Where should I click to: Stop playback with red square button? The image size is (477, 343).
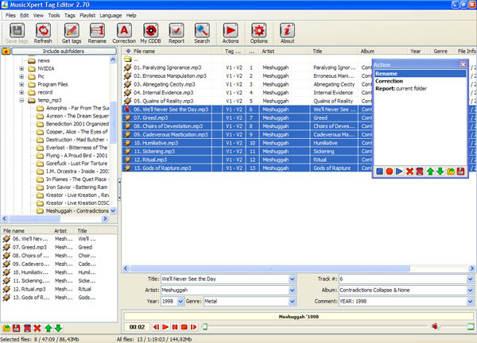click(x=184, y=327)
